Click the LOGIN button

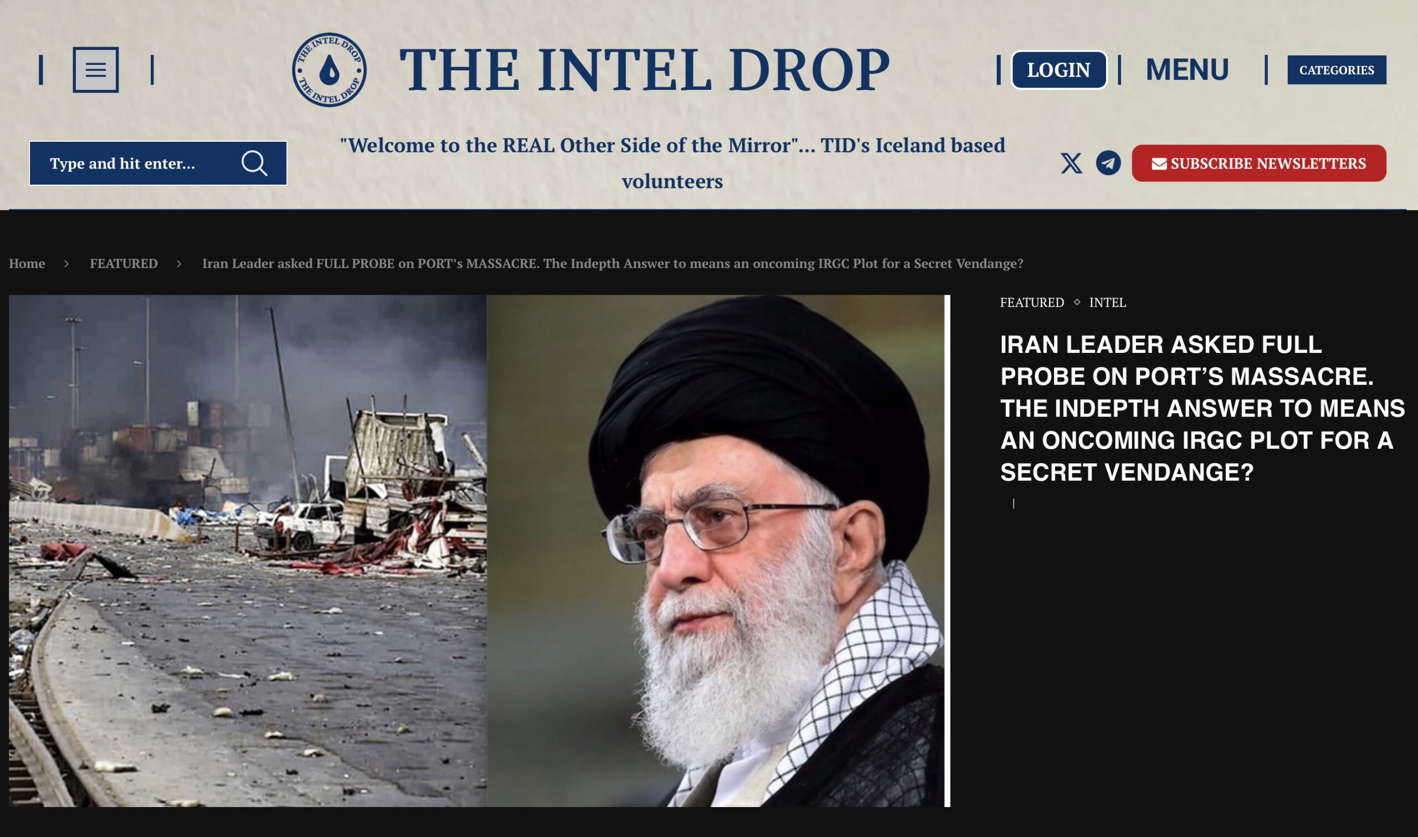click(x=1059, y=70)
